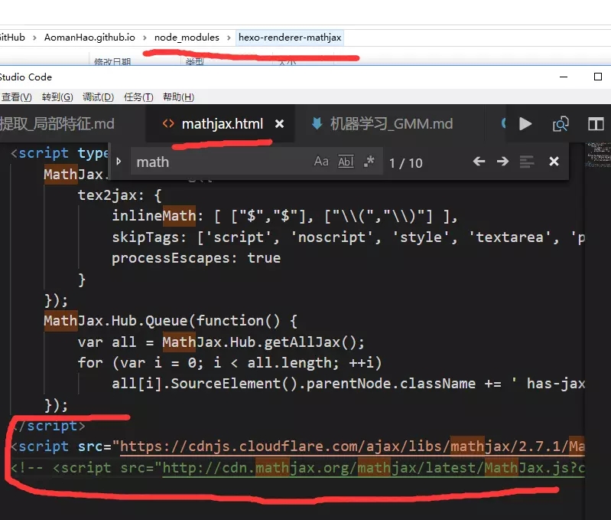This screenshot has height=520, width=611.
Task: Go to next match arrow
Action: 502,161
